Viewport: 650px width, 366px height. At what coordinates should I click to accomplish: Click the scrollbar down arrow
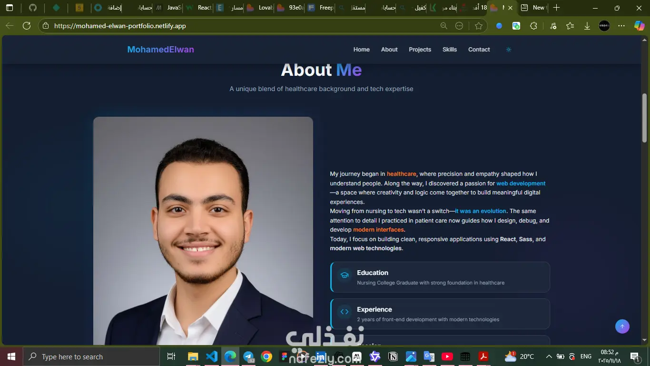coord(645,340)
